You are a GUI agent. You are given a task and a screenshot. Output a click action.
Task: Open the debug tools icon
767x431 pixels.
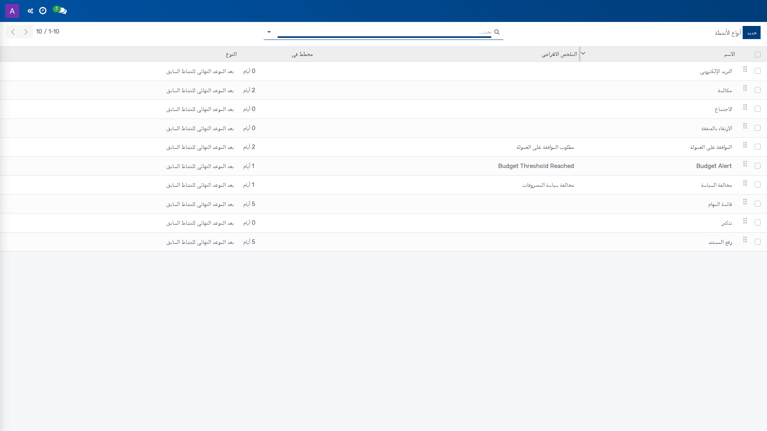(x=30, y=11)
